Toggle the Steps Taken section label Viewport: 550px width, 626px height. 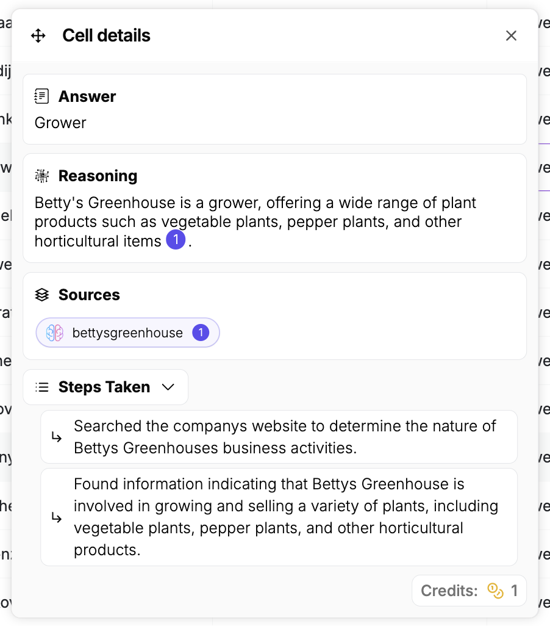104,387
